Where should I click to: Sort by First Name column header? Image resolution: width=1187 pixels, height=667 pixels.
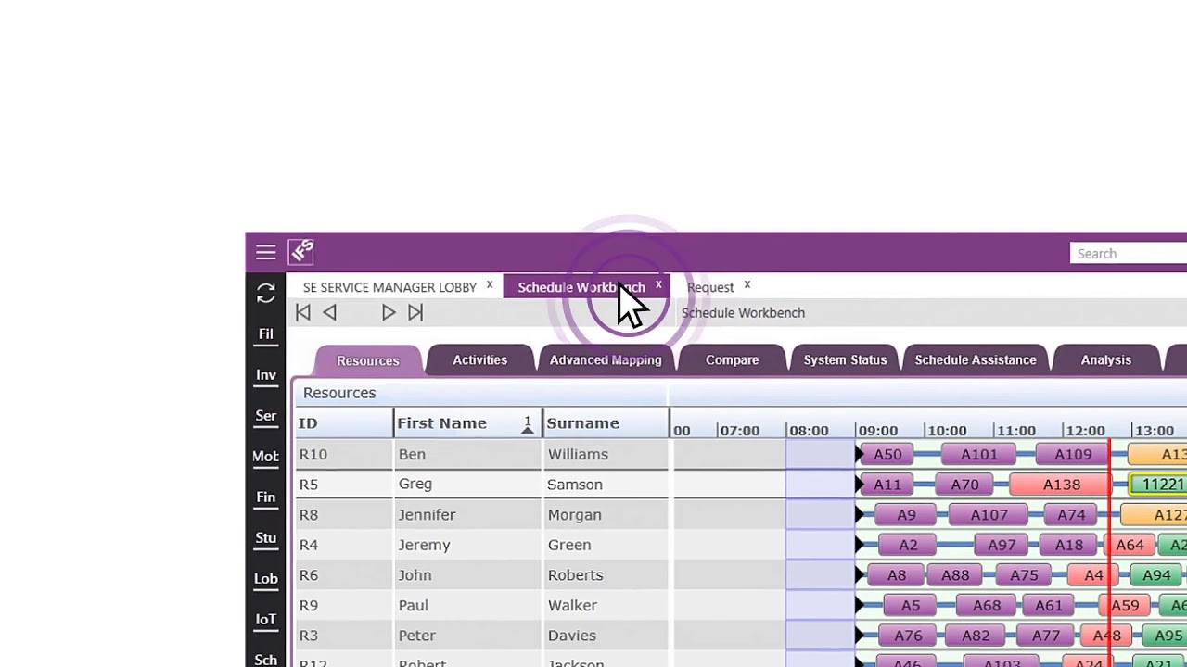point(467,423)
